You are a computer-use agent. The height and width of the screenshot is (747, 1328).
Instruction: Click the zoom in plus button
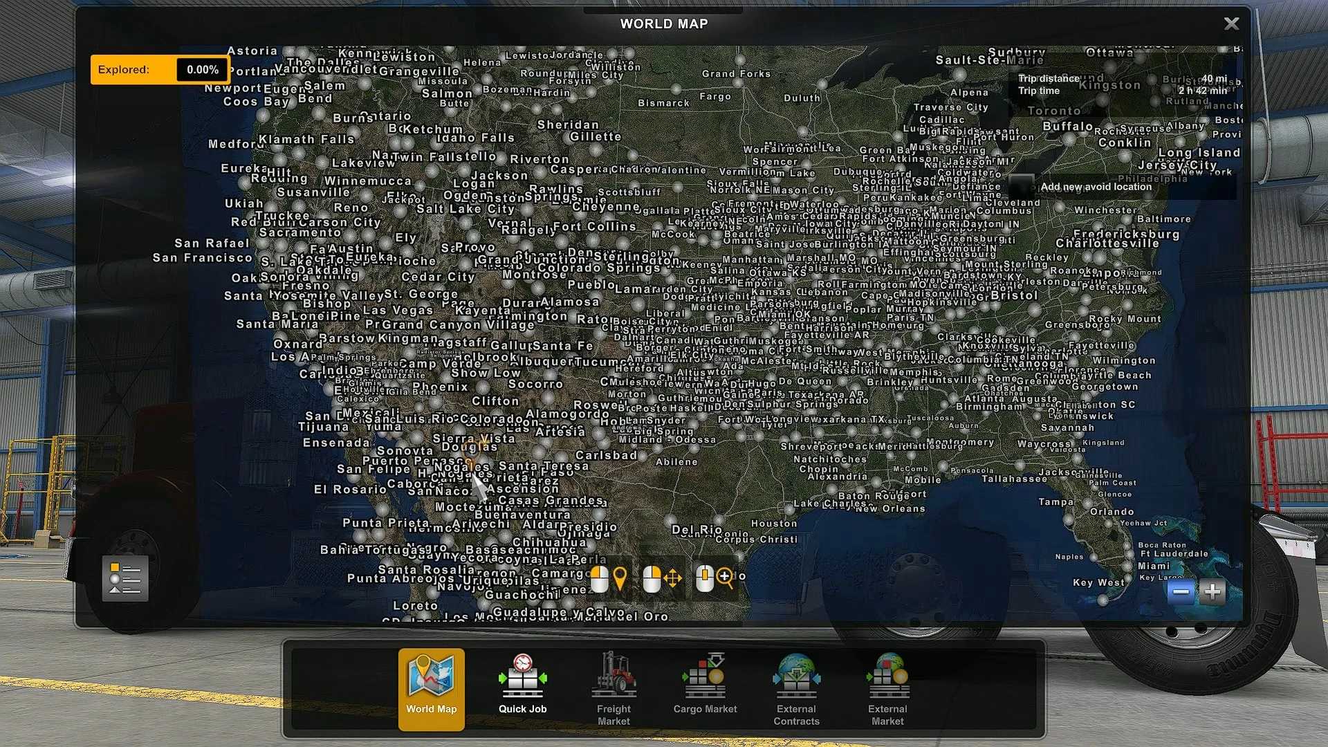coord(1212,592)
